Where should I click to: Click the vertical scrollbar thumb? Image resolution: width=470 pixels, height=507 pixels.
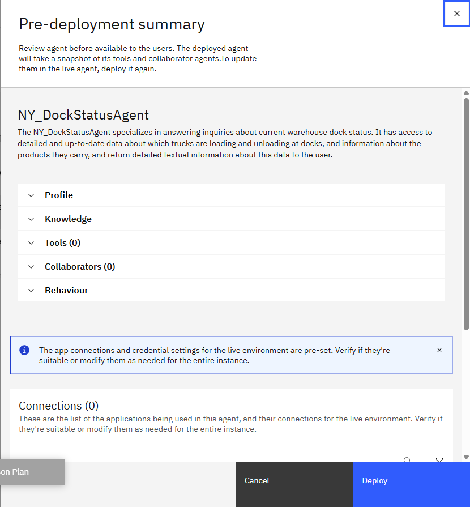[466, 214]
